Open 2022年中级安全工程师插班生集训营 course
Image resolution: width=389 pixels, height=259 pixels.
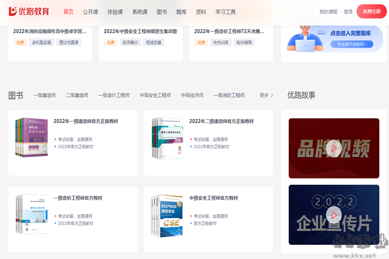click(x=141, y=32)
